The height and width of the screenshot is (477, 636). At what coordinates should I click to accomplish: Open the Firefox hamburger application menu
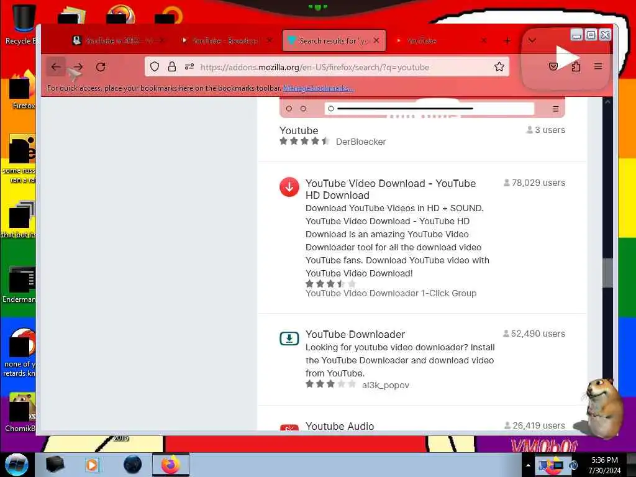598,66
